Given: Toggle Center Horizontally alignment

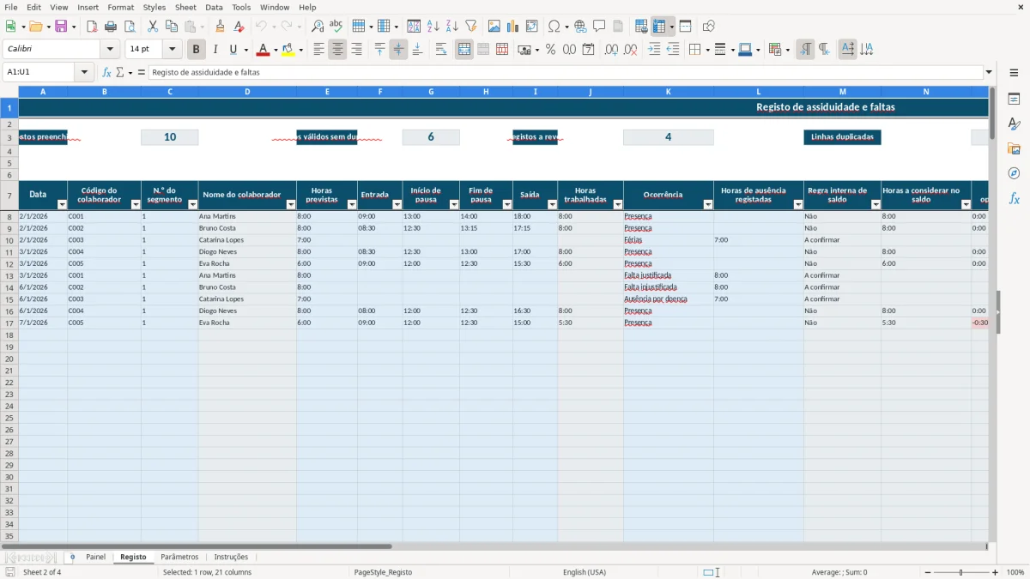Looking at the screenshot, I should coord(337,50).
